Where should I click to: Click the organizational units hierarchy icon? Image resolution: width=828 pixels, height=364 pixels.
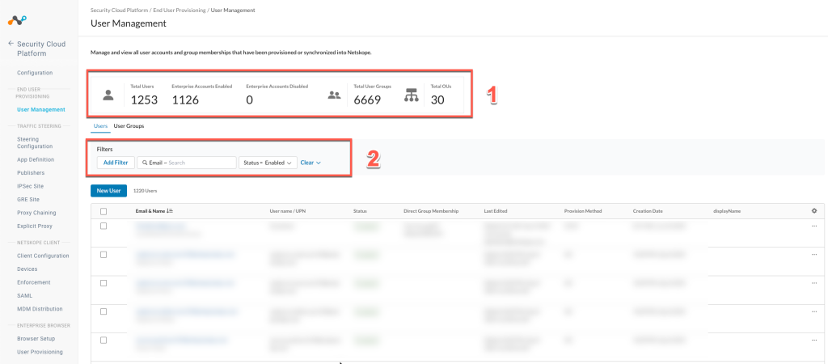click(411, 95)
